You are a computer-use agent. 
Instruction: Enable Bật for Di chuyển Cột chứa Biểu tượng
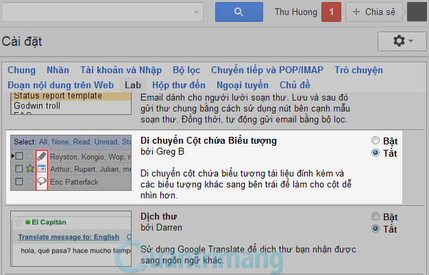pos(376,141)
